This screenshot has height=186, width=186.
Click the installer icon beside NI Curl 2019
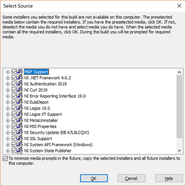point(20,90)
